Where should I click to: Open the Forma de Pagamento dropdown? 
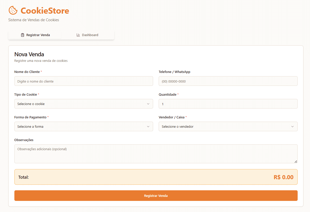click(x=84, y=126)
